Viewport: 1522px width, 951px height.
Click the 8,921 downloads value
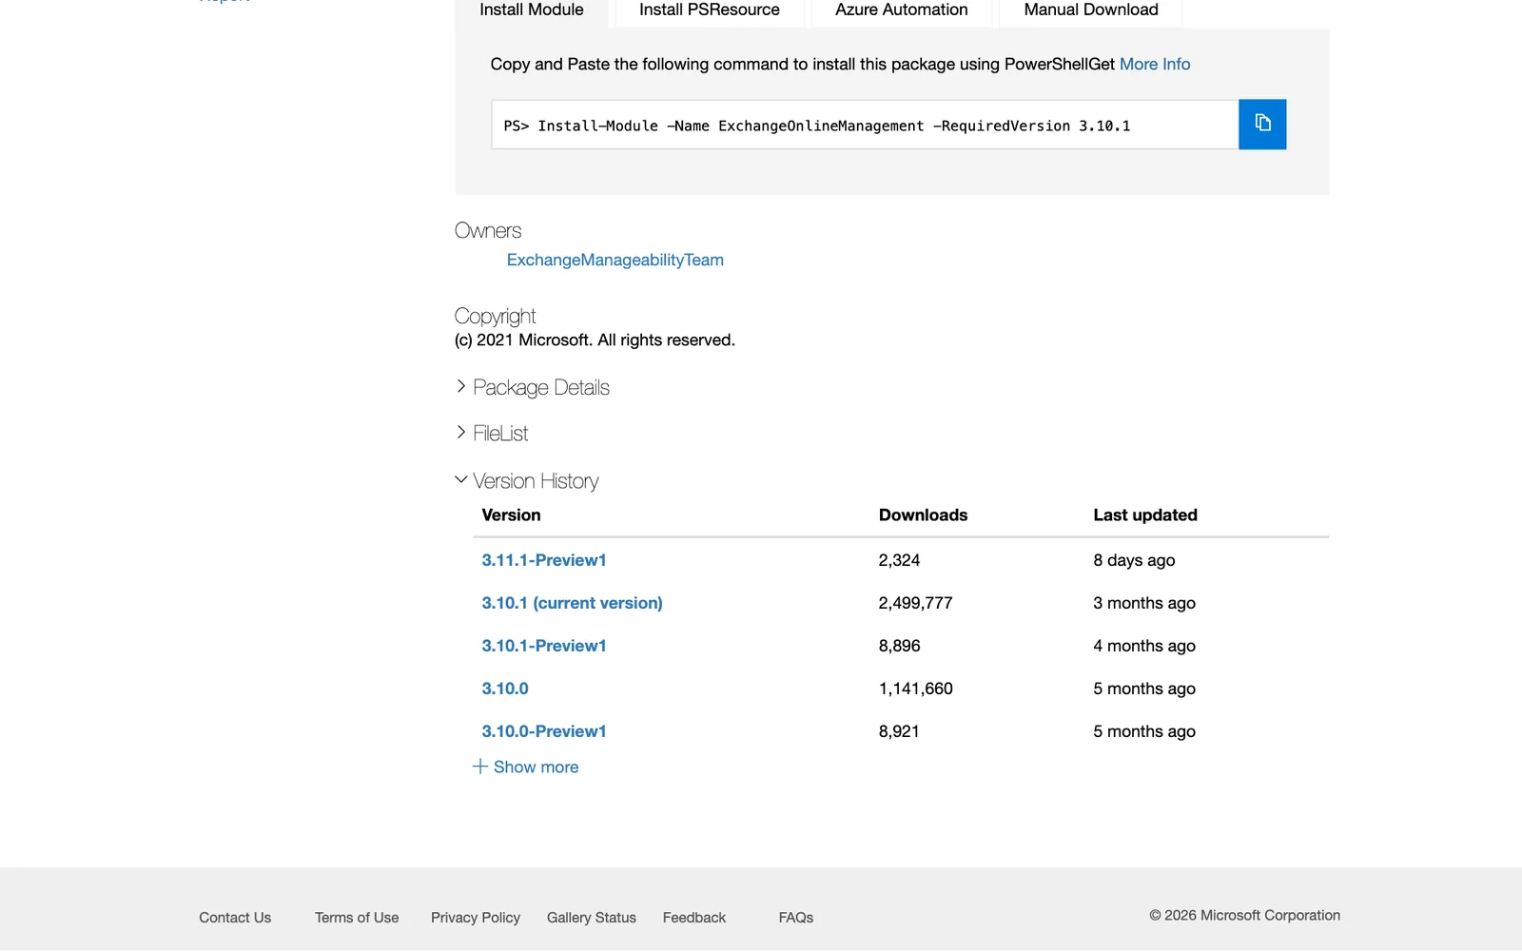[899, 731]
